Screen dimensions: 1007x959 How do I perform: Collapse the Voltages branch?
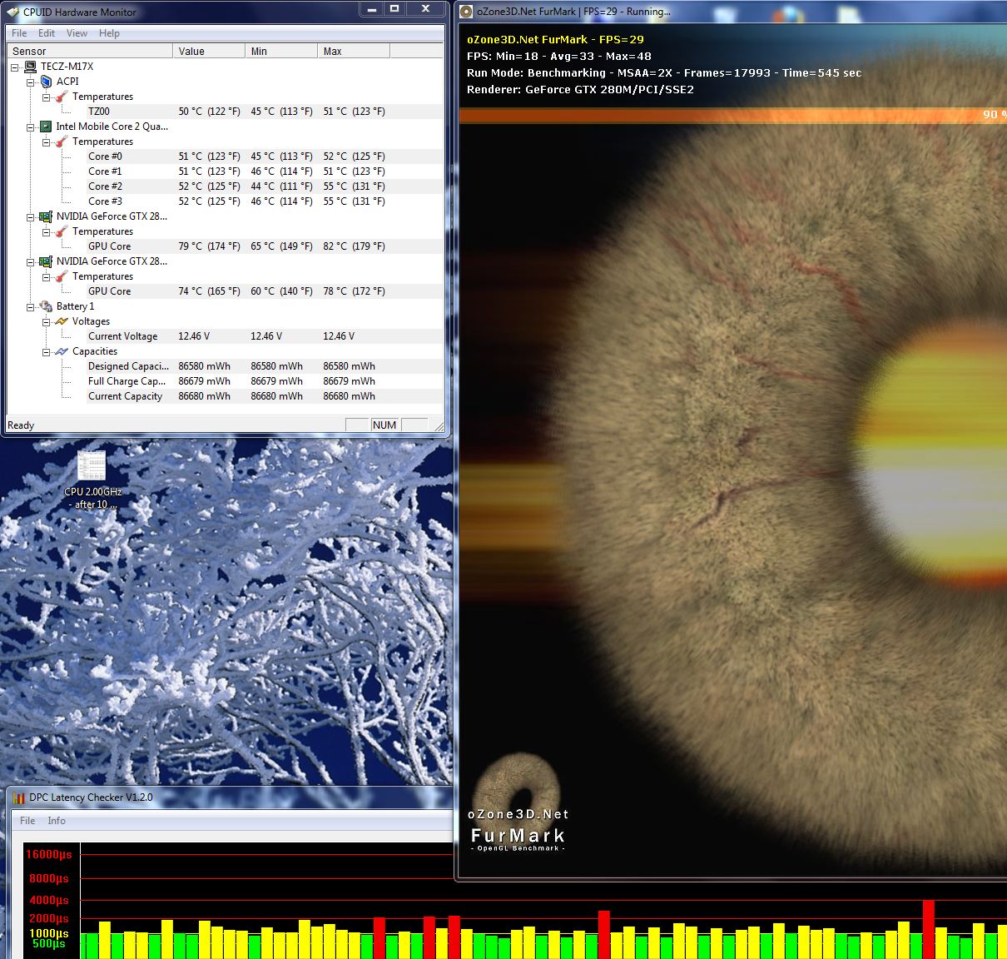47,321
